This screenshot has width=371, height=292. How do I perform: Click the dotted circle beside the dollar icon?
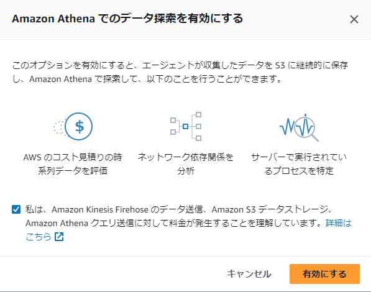pos(59,128)
